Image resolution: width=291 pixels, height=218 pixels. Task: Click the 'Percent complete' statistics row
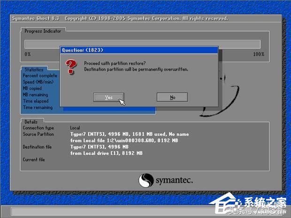pos(40,75)
